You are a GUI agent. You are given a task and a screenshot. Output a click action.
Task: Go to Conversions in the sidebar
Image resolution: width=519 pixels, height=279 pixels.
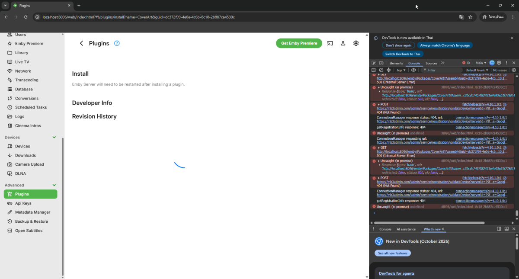pyautogui.click(x=30, y=98)
